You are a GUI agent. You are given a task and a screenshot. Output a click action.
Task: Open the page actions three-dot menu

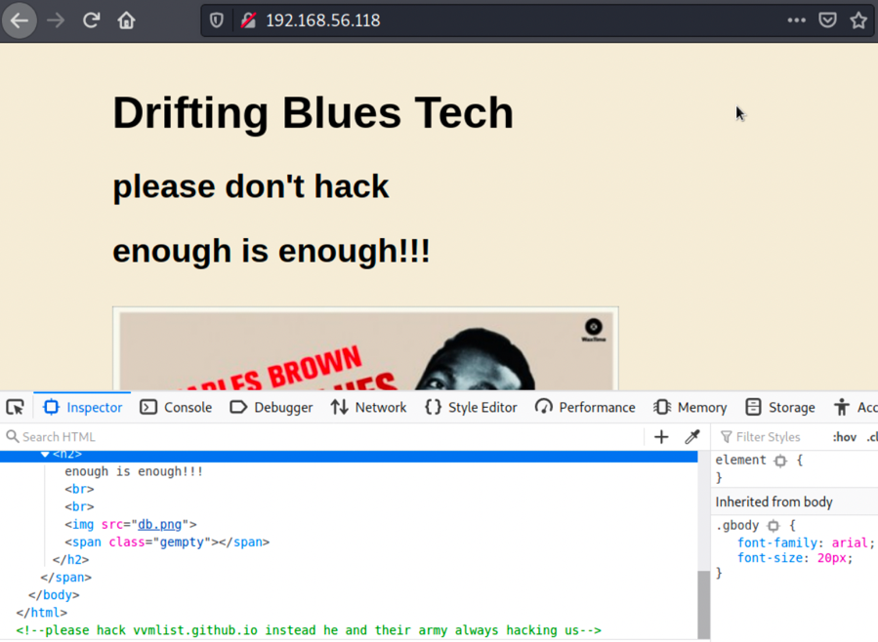pos(796,20)
